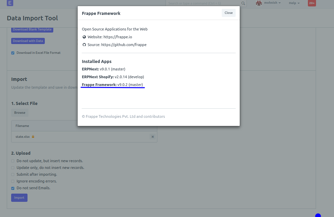Open the Frappe Framework v9.0.2 link
This screenshot has height=217, width=334.
coord(113,85)
